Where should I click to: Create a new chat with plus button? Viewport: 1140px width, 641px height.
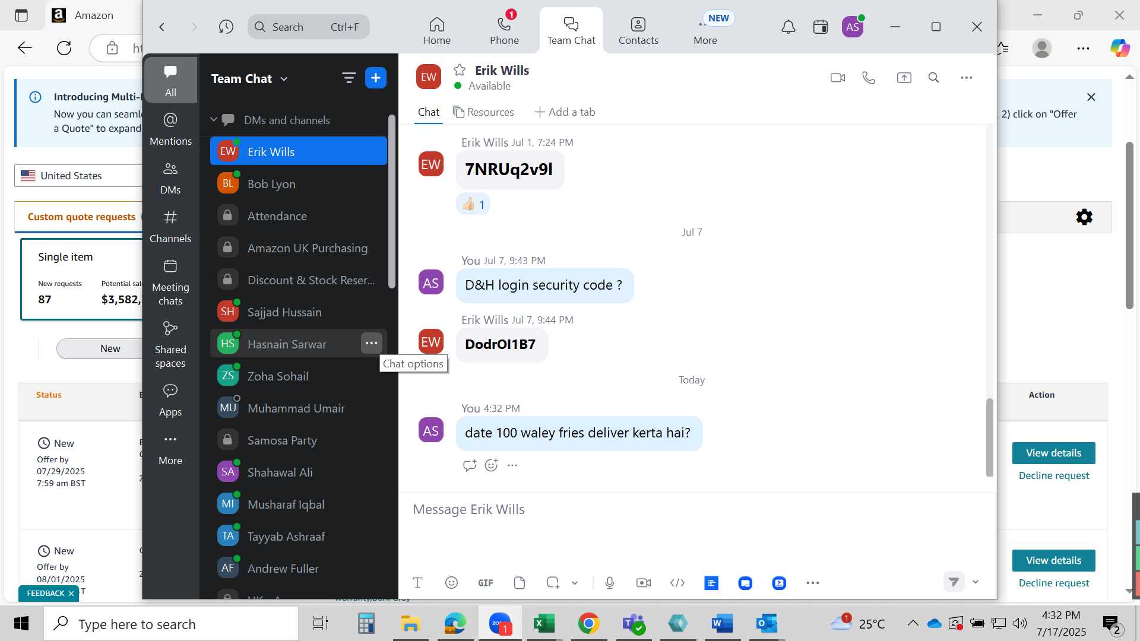point(376,78)
